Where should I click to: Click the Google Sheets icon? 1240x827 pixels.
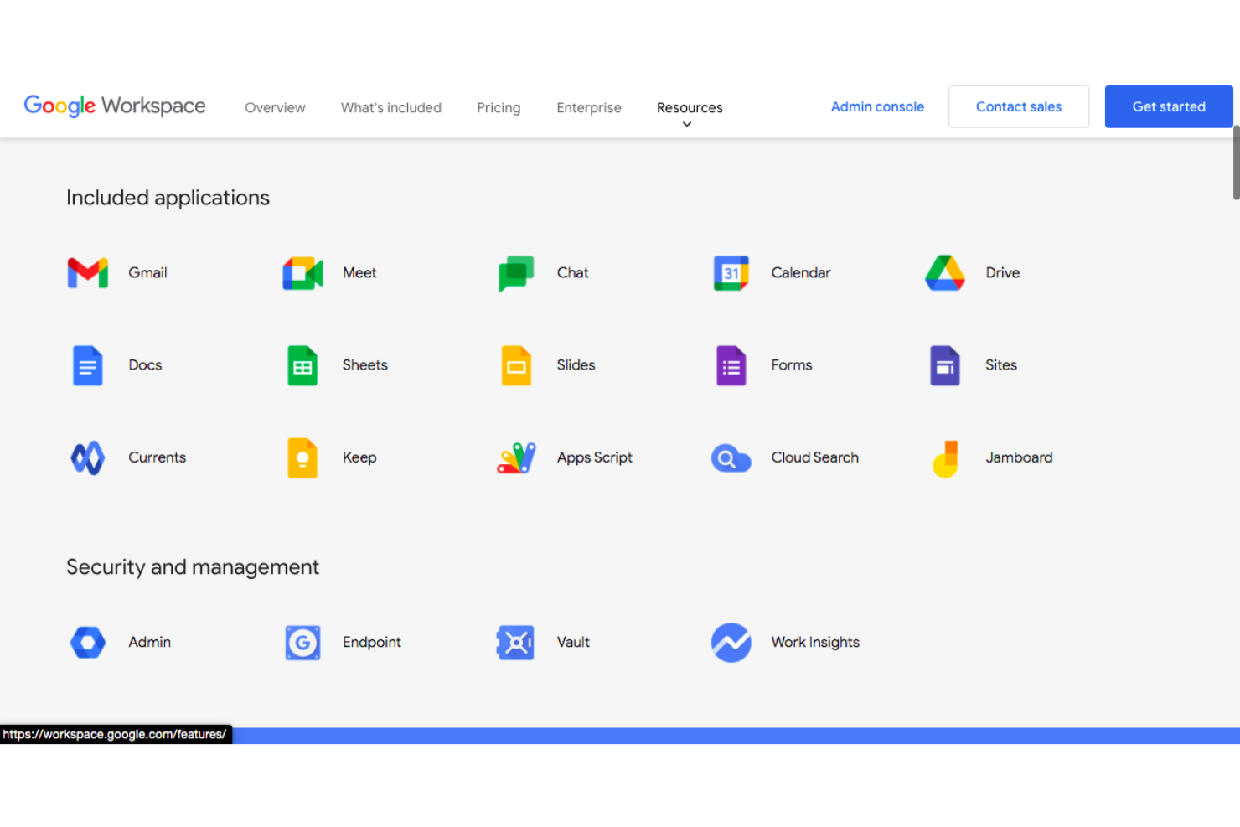[x=302, y=365]
